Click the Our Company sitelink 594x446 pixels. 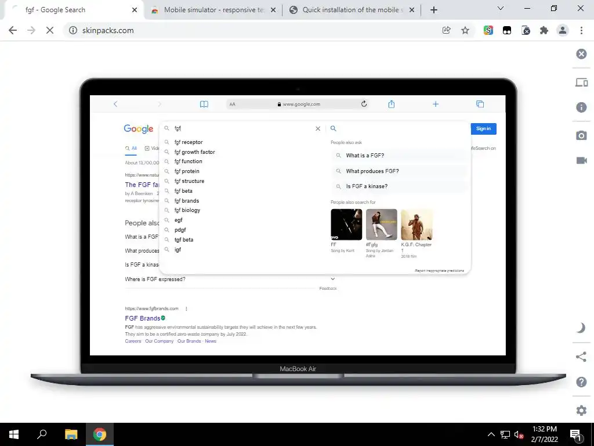click(159, 341)
